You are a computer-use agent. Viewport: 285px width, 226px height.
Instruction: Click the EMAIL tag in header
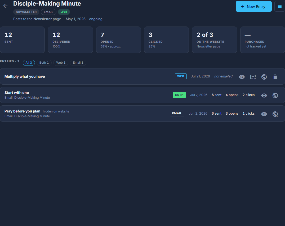click(x=48, y=12)
